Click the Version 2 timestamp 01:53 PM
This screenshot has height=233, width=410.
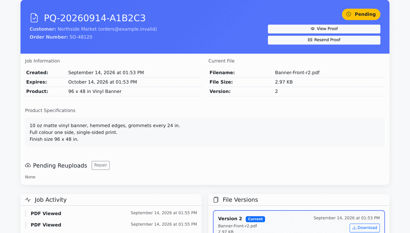(x=346, y=218)
